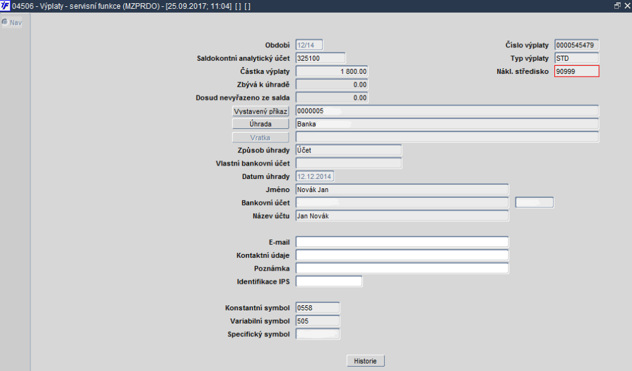
Task: Click the Částka výplaty label
Action: click(x=265, y=71)
